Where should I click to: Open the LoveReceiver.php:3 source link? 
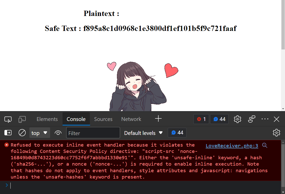[232, 146]
